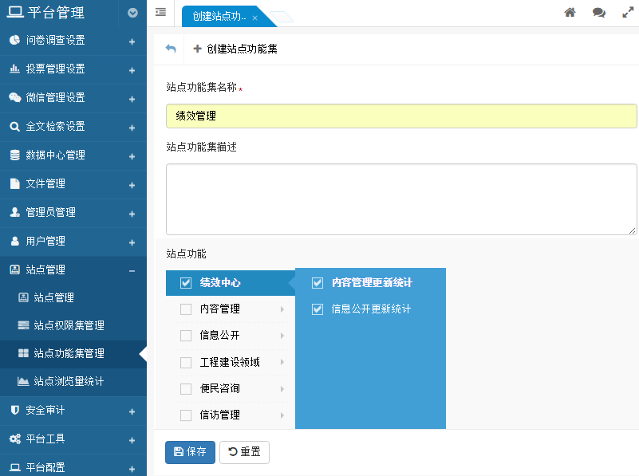The image size is (639, 476).
Task: Close the 创建站点功能集 tab
Action: tap(254, 18)
